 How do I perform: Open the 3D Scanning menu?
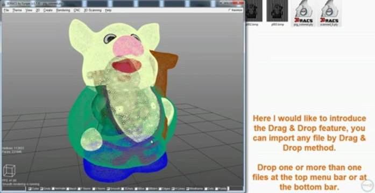click(93, 10)
